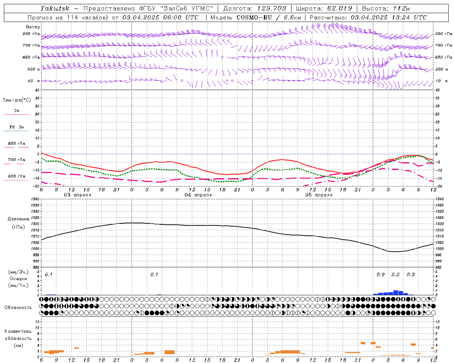Click the '2.2' precipitation amount value
This screenshot has height=363, width=454.
[x=395, y=275]
